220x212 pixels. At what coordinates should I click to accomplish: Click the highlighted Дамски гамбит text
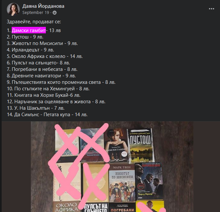click(29, 30)
